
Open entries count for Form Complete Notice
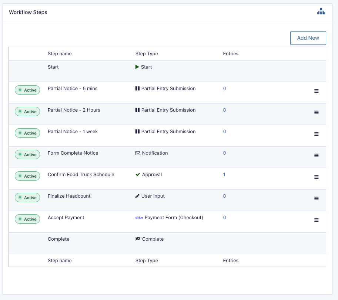click(x=224, y=153)
